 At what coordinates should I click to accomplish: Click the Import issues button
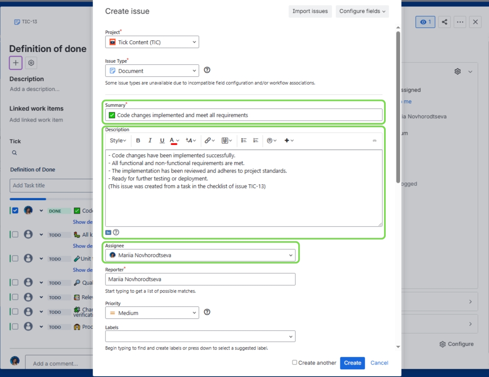pos(310,11)
